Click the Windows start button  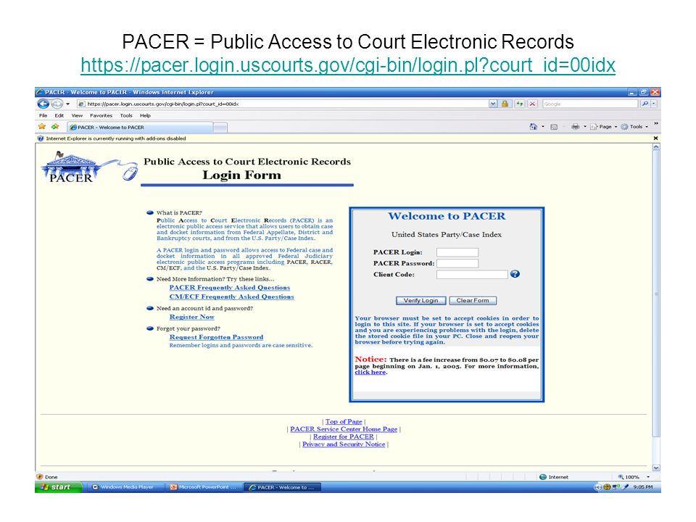click(x=59, y=487)
